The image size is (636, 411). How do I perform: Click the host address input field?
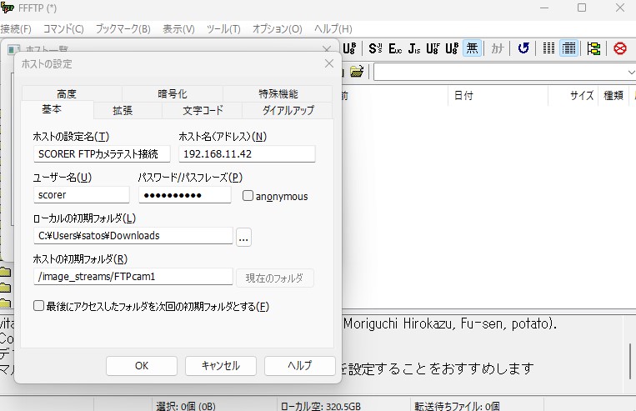point(247,153)
